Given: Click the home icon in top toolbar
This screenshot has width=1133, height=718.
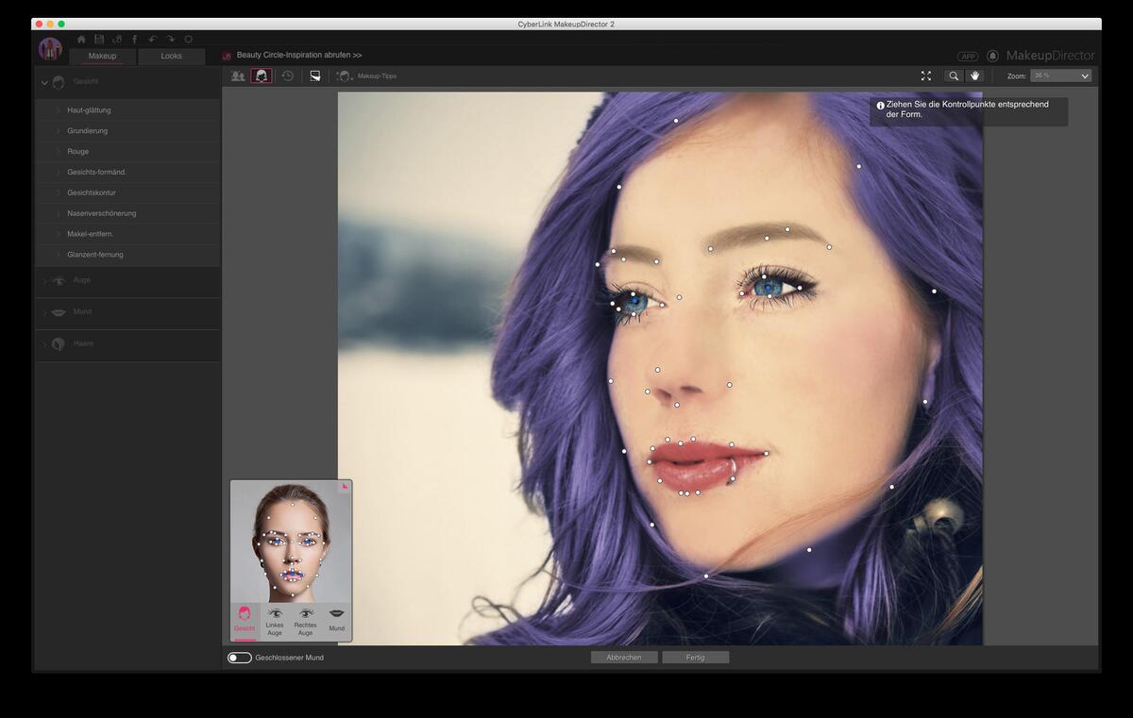Looking at the screenshot, I should tap(81, 40).
